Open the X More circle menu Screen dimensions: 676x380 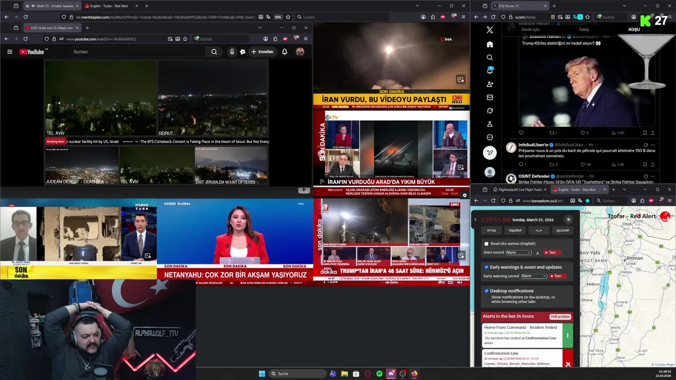tap(490, 137)
